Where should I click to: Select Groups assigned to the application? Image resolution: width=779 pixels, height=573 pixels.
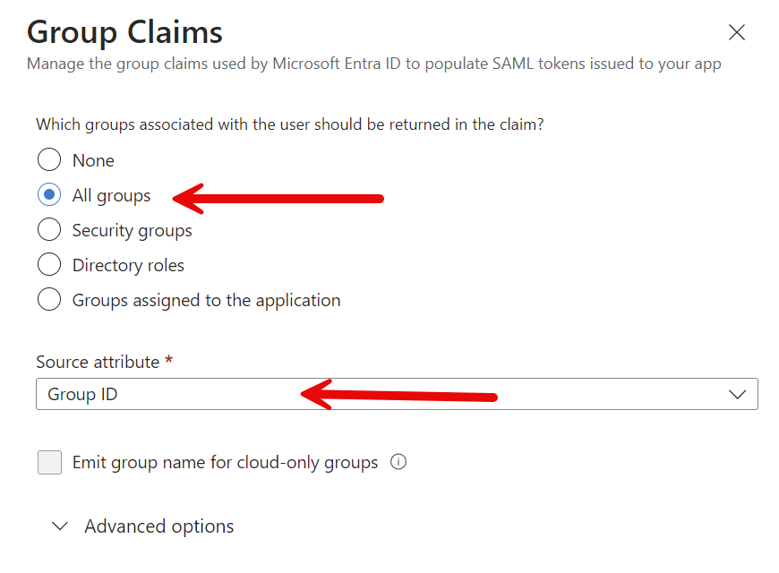click(x=49, y=299)
